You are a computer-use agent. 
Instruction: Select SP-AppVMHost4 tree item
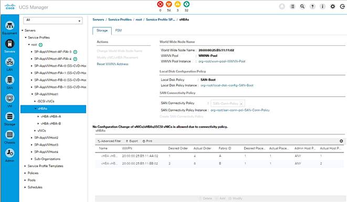[x=46, y=152]
